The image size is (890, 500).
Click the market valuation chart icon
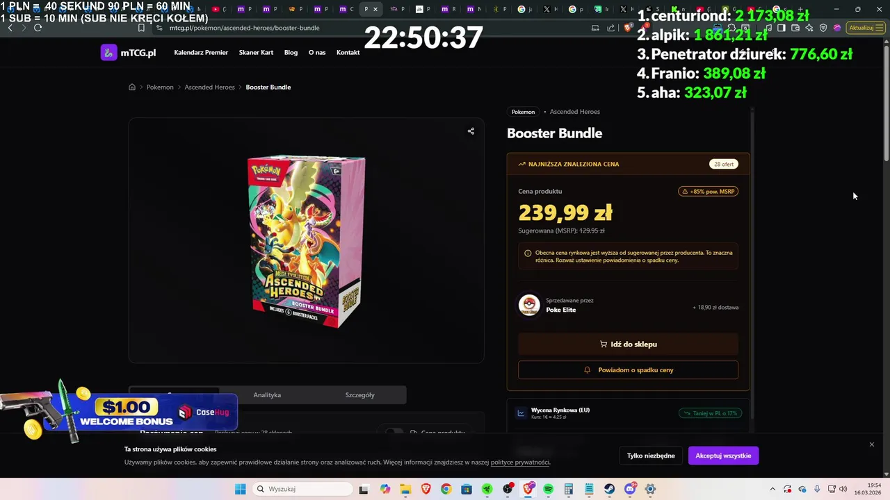521,413
